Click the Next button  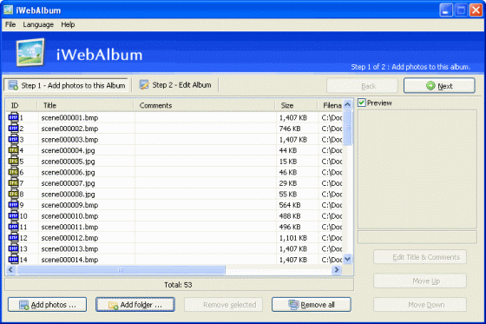pos(439,86)
